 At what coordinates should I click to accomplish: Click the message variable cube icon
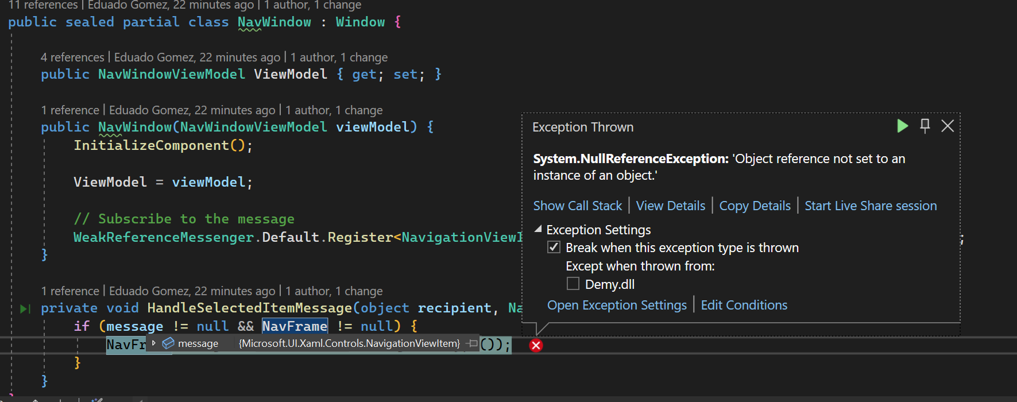(x=168, y=343)
